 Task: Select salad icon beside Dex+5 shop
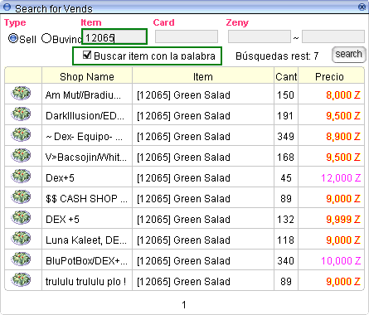(x=21, y=176)
